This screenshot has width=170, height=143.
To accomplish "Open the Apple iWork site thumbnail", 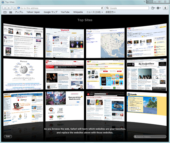I will click(23, 41).
